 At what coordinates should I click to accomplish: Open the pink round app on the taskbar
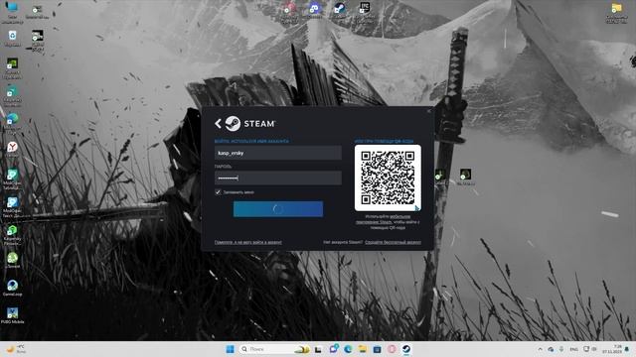pyautogui.click(x=392, y=349)
